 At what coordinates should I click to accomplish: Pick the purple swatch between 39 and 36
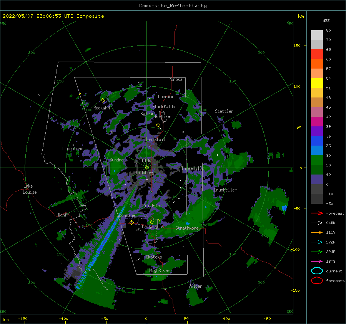(317, 131)
